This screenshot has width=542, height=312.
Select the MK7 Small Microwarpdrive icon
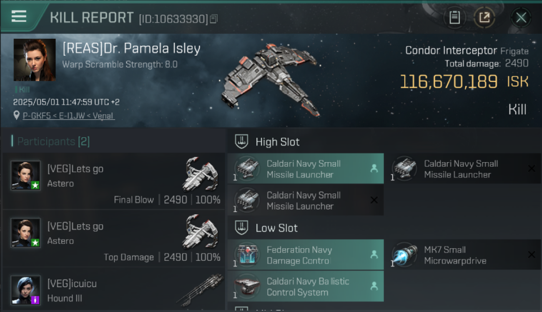[x=404, y=255]
